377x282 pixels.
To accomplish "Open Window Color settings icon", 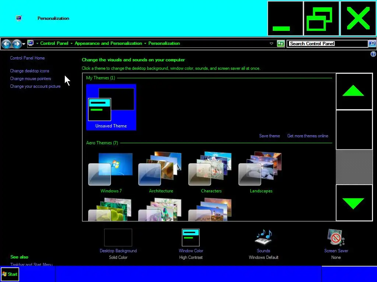I will coord(191,238).
